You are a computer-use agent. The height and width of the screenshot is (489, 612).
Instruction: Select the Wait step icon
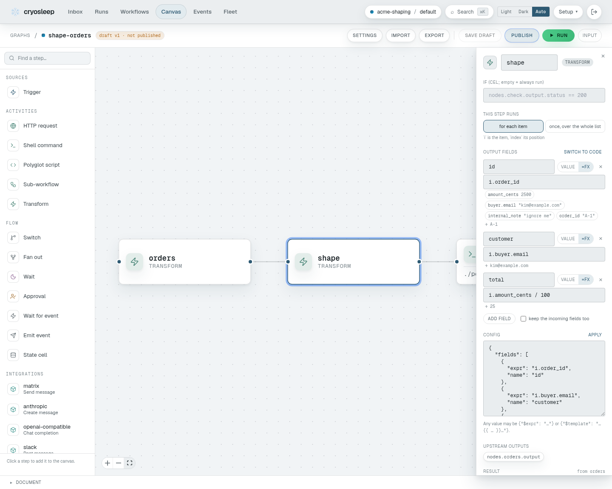(13, 277)
